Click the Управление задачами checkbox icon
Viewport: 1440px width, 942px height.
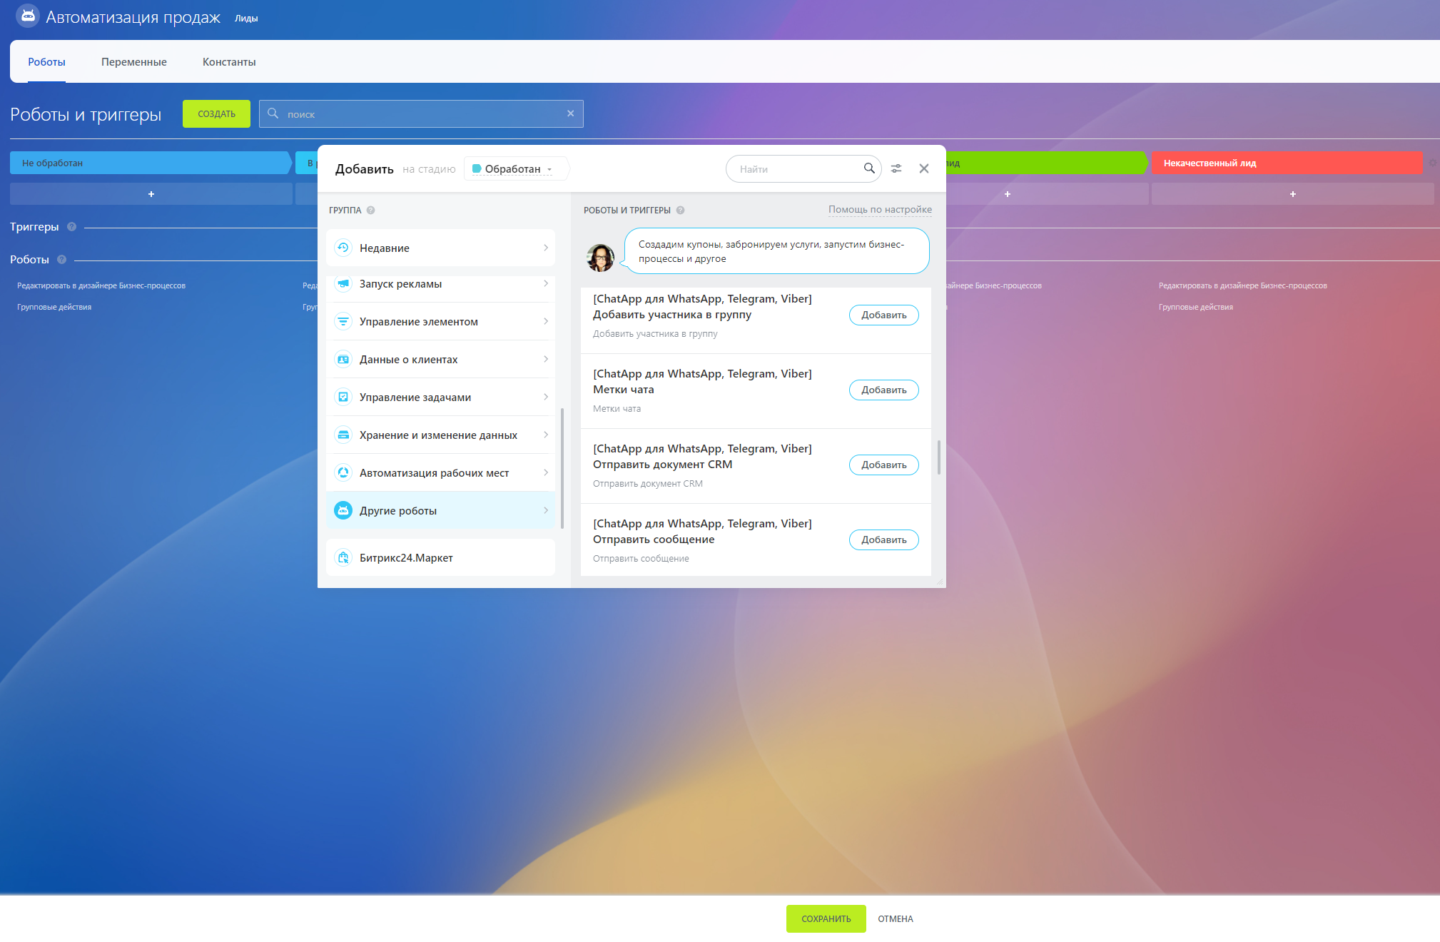pos(343,397)
